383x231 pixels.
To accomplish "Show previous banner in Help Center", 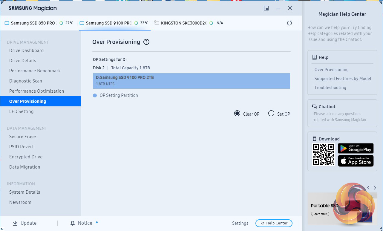I will point(368,188).
